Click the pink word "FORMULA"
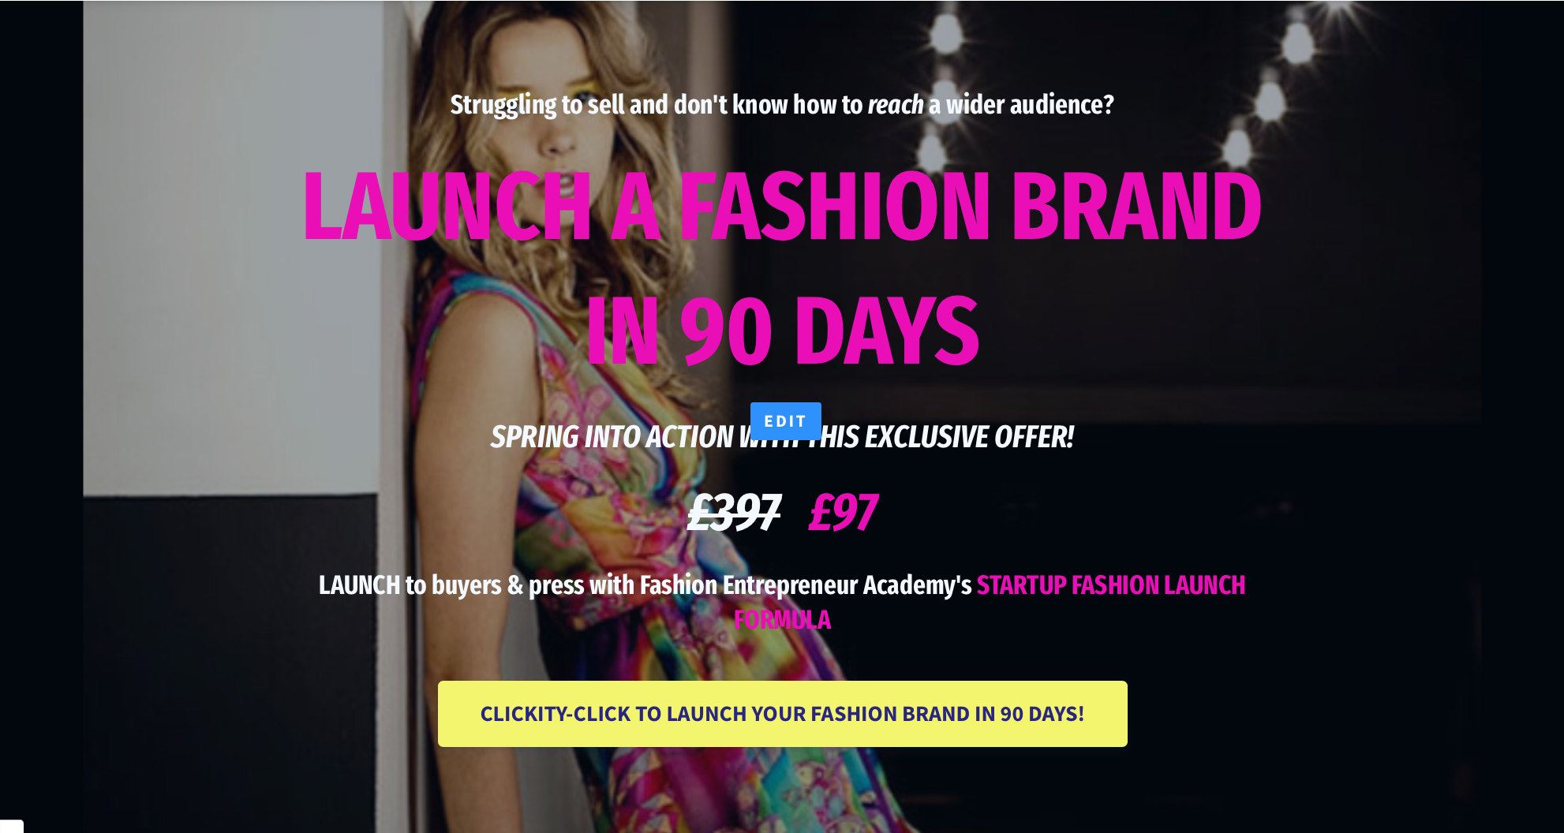Screen dimensions: 1564x833 tap(782, 620)
